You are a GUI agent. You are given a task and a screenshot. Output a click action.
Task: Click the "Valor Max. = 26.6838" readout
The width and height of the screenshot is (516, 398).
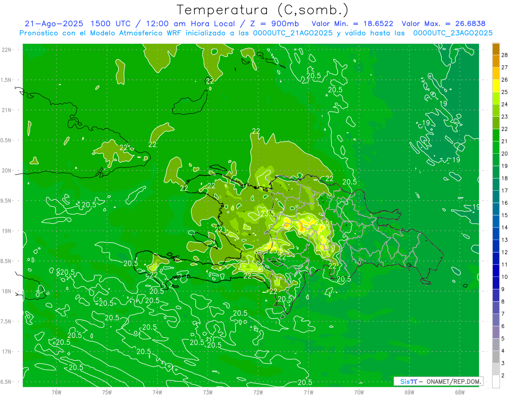443,24
